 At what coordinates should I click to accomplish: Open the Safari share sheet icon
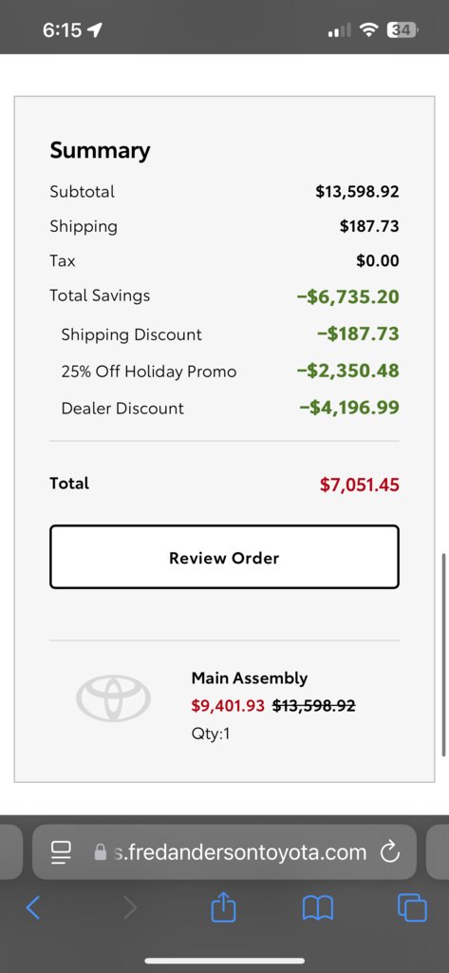(223, 906)
